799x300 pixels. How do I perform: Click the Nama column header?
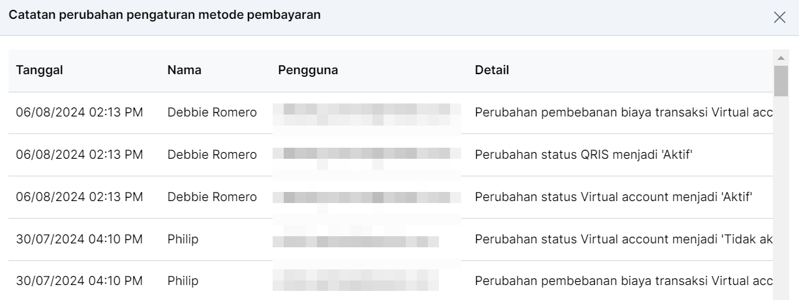point(184,70)
